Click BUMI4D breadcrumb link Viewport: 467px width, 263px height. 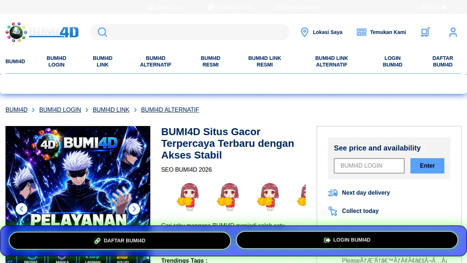pyautogui.click(x=16, y=110)
